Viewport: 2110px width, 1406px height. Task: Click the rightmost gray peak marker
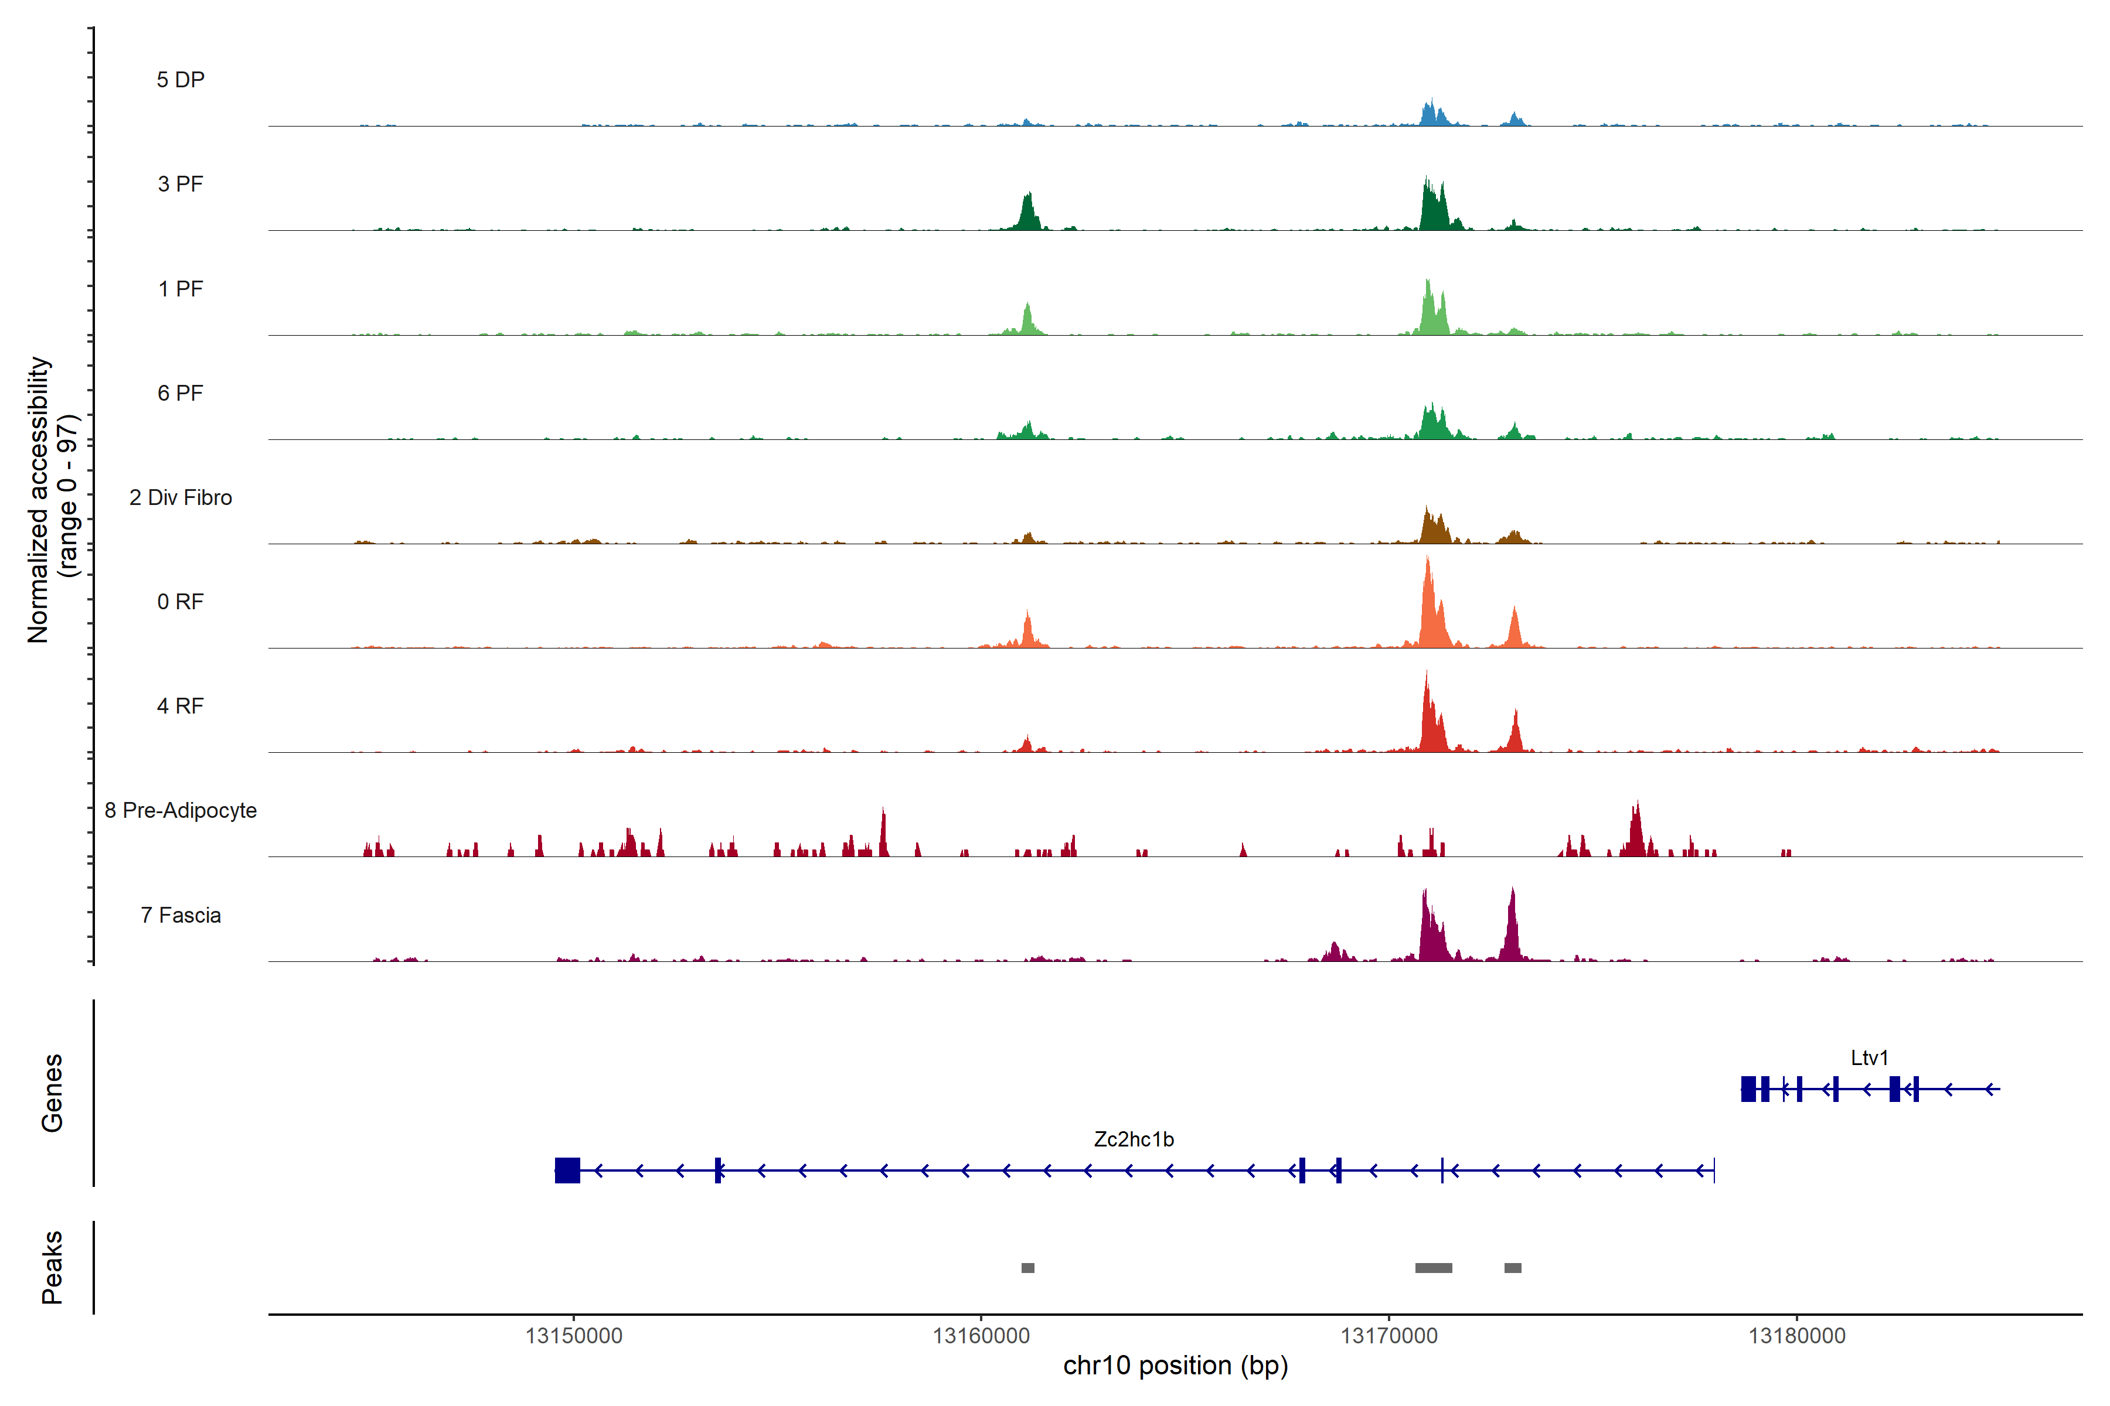[1513, 1268]
